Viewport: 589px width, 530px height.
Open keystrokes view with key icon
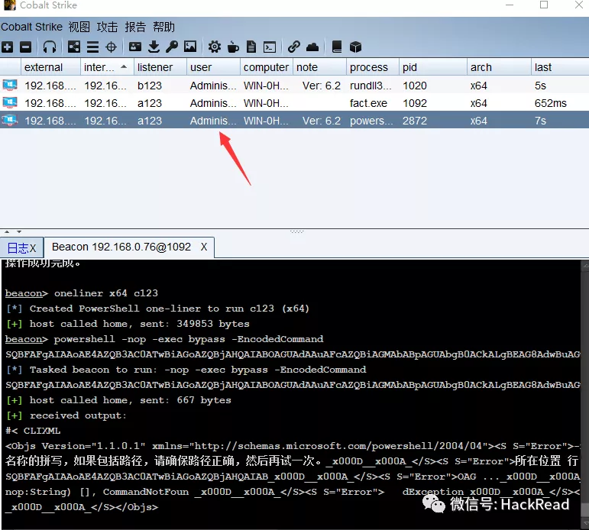click(172, 47)
